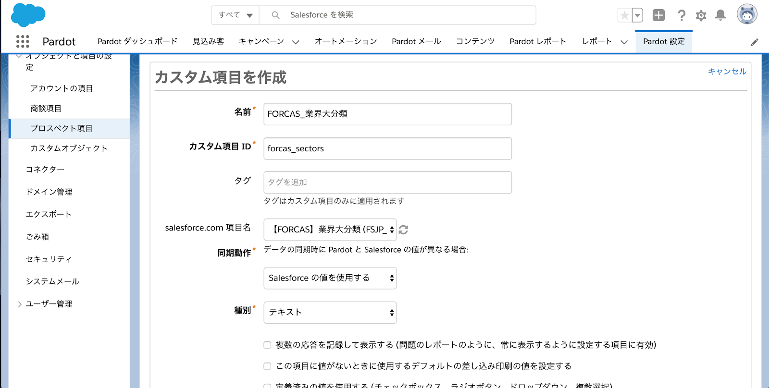Image resolution: width=769 pixels, height=388 pixels.
Task: Open the help question mark icon
Action: 681,15
